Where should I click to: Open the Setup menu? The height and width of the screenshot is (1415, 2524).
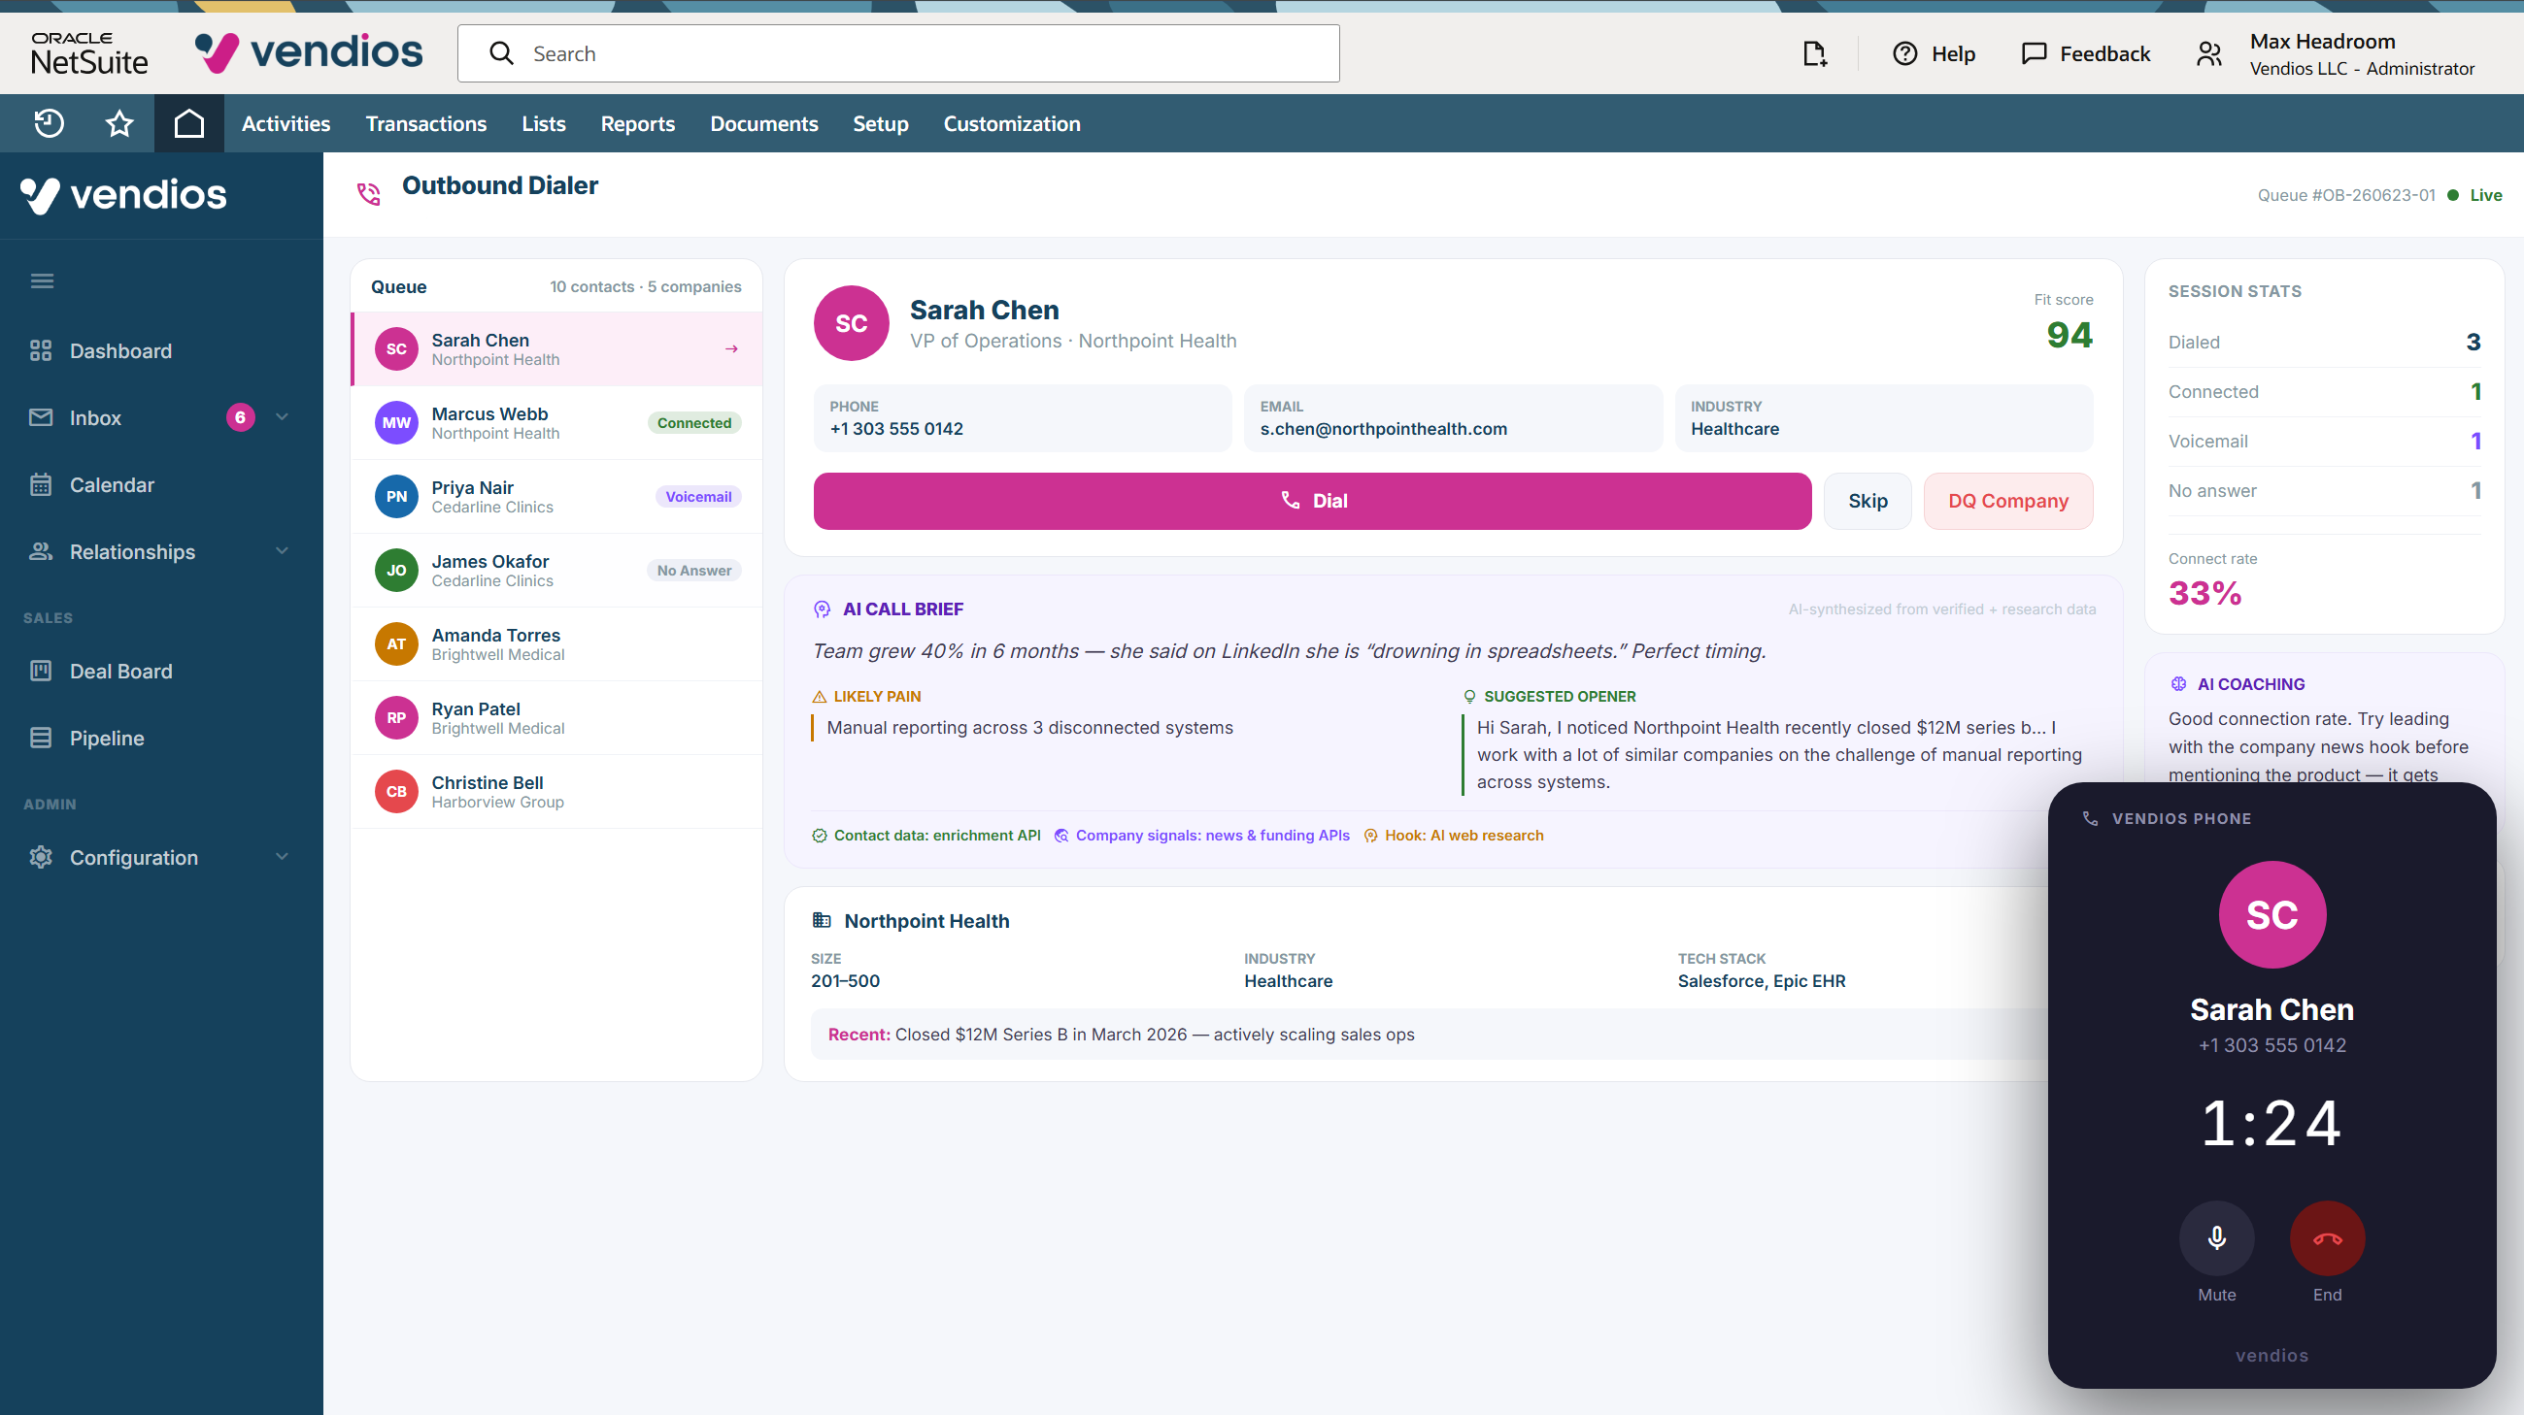coord(880,123)
